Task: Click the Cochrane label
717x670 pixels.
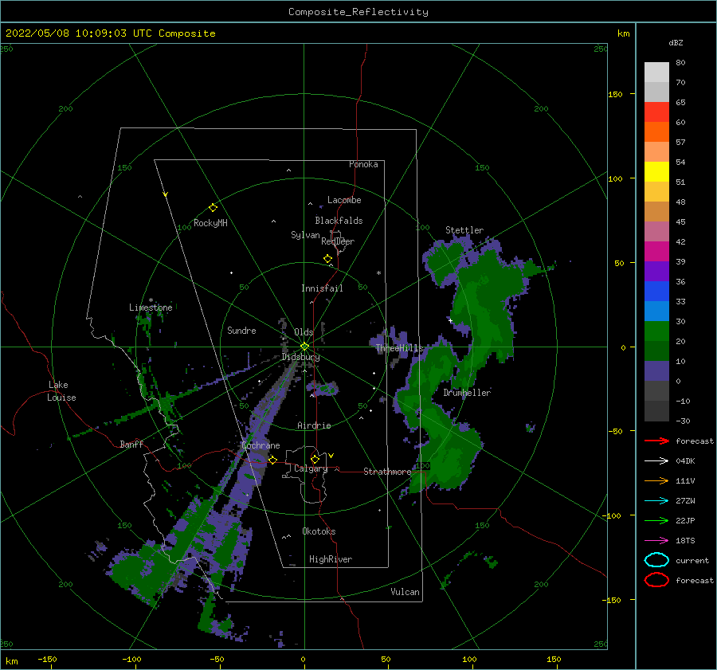Action: [x=261, y=445]
